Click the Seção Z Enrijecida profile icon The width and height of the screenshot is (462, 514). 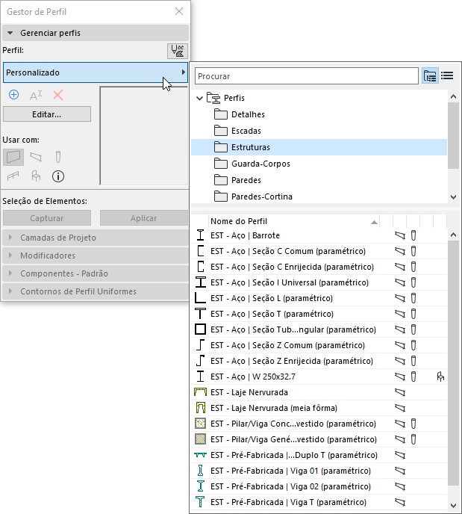tap(200, 361)
